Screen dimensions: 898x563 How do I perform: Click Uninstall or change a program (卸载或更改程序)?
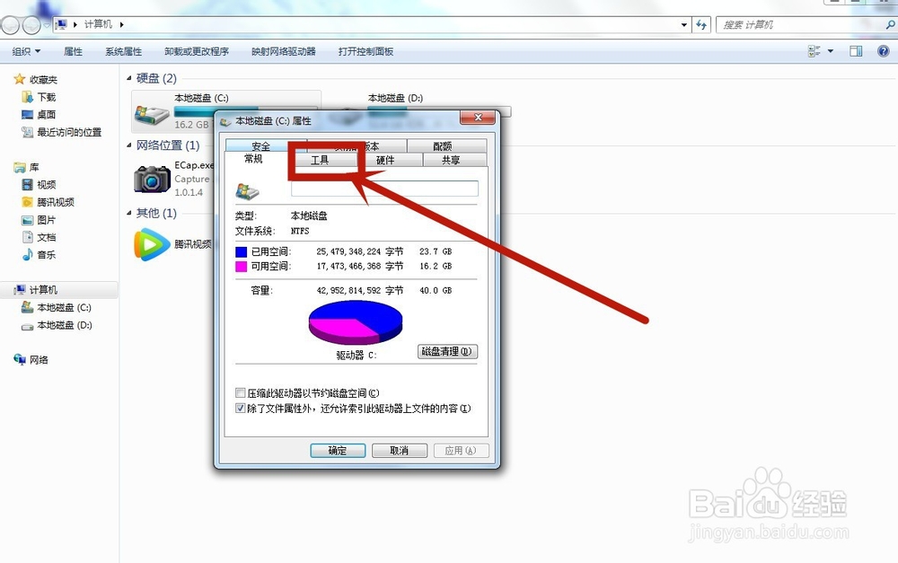click(x=197, y=51)
